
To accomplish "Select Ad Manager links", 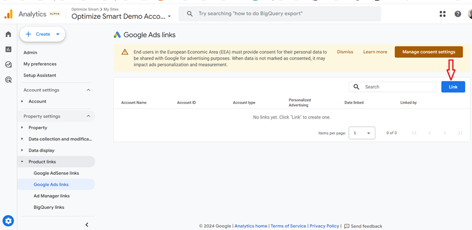I will tap(51, 196).
